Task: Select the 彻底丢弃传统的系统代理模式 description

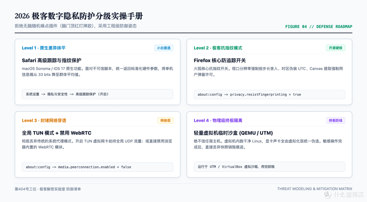Action: [97, 144]
